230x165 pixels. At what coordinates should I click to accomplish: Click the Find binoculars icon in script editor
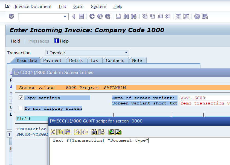(x=94, y=132)
